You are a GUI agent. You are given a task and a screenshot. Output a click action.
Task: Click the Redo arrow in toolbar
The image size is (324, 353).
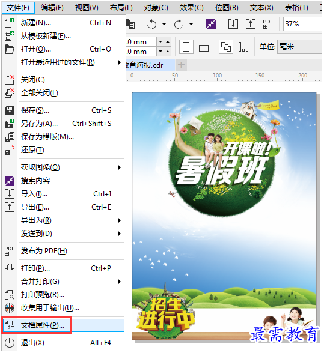(179, 24)
